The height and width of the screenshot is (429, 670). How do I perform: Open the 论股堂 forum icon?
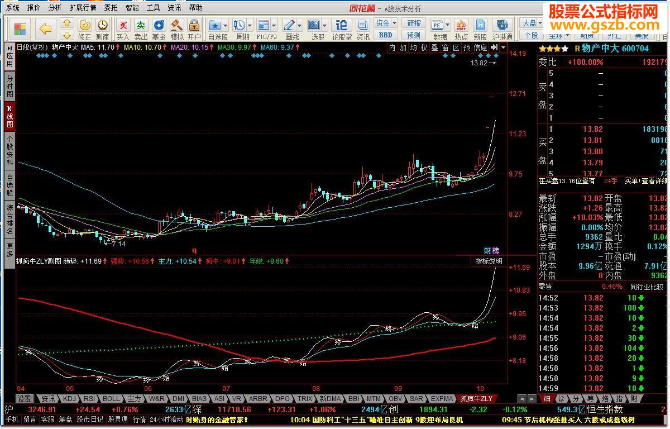342,25
